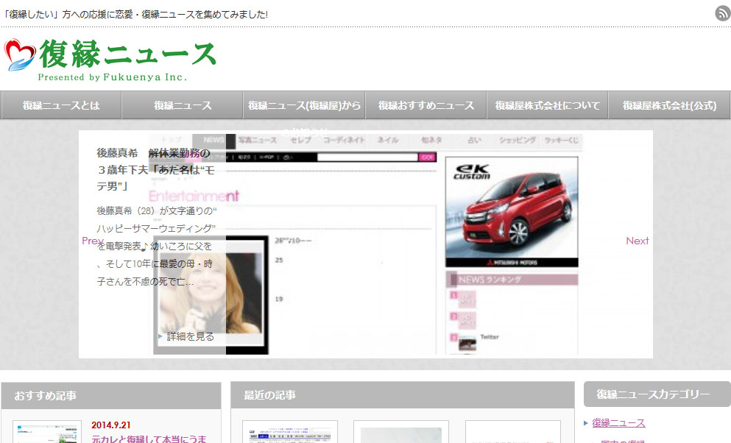This screenshot has width=731, height=443.
Task: Open the third 最近の記事 thumbnail
Action: [512, 432]
